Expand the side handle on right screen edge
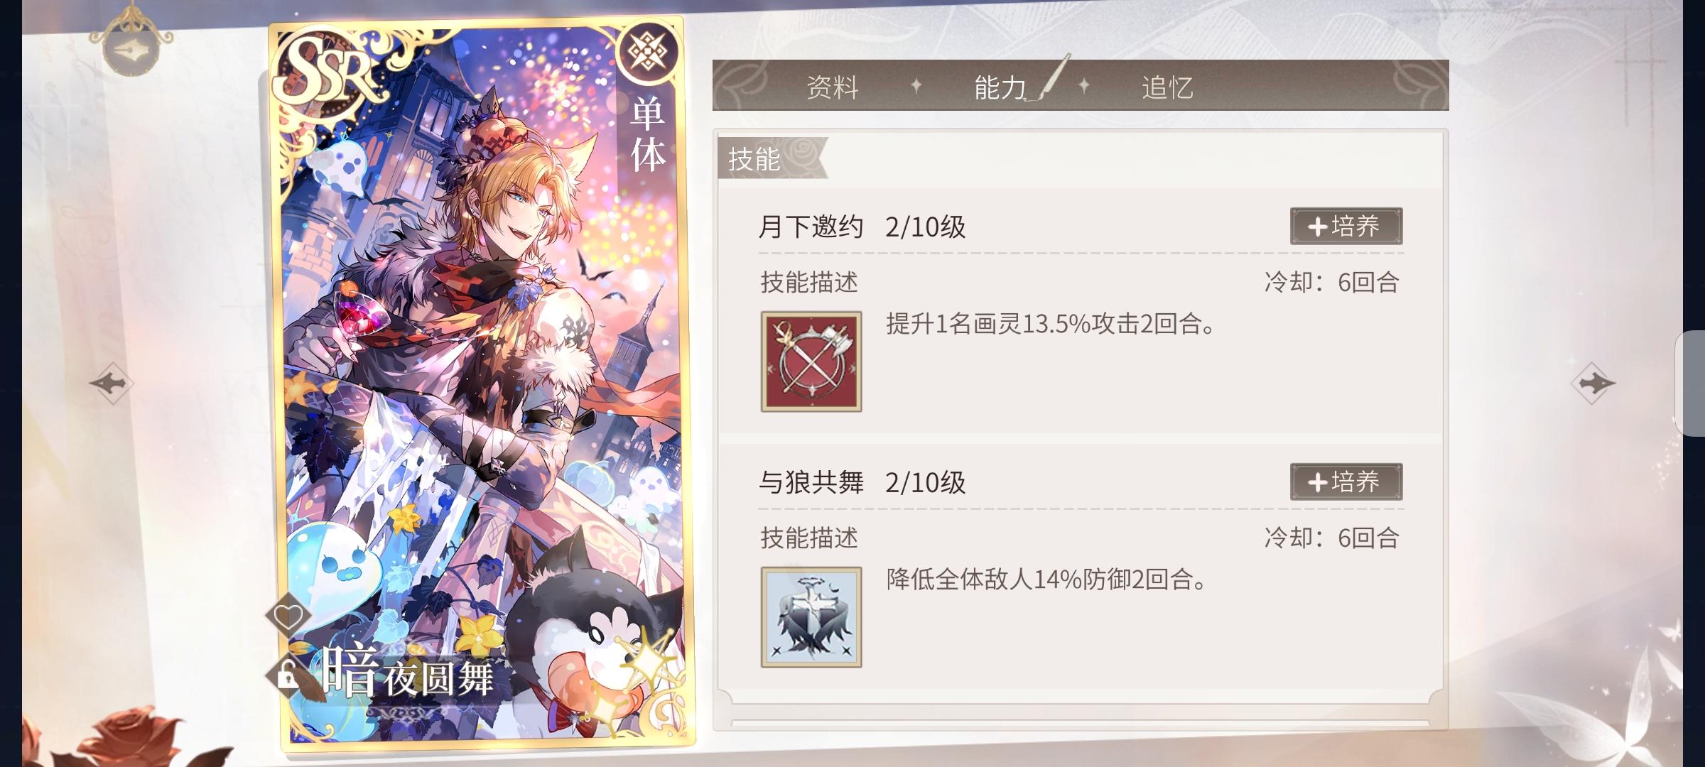1705x767 pixels. coord(1690,383)
